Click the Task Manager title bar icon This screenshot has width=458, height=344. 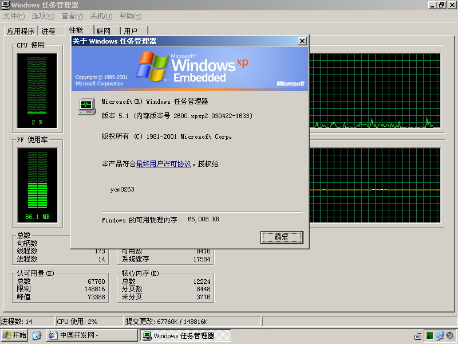tap(6, 5)
